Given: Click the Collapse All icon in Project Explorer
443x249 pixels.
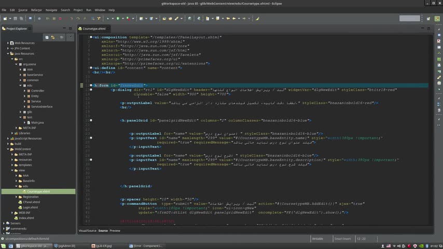Looking at the screenshot, I should 47,37.
